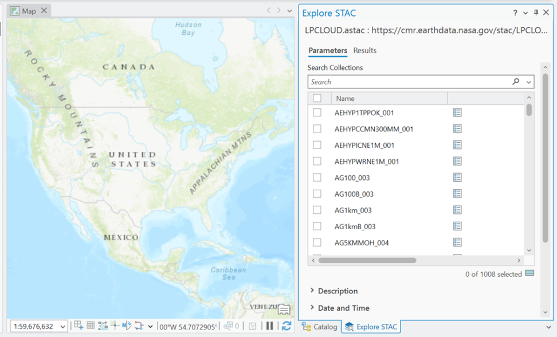The image size is (557, 337).
Task: Click the snapping icon in status bar
Action: coord(103,326)
